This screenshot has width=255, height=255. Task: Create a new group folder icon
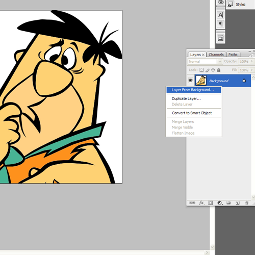point(228,202)
